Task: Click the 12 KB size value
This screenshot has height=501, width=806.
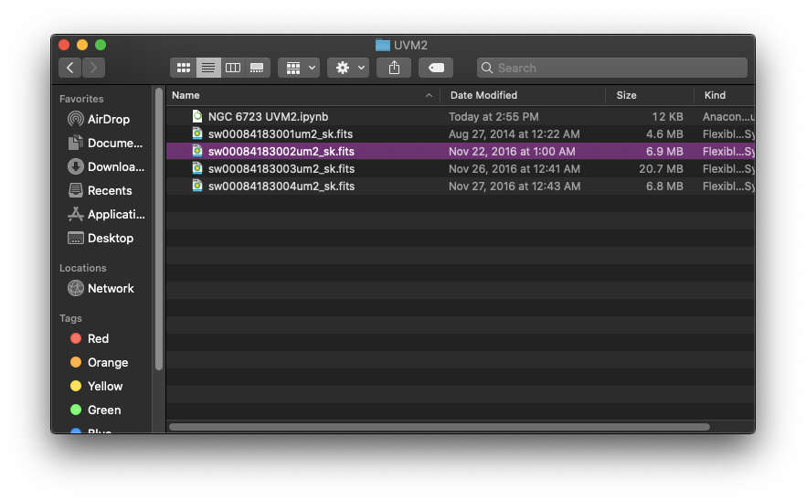Action: click(x=667, y=117)
